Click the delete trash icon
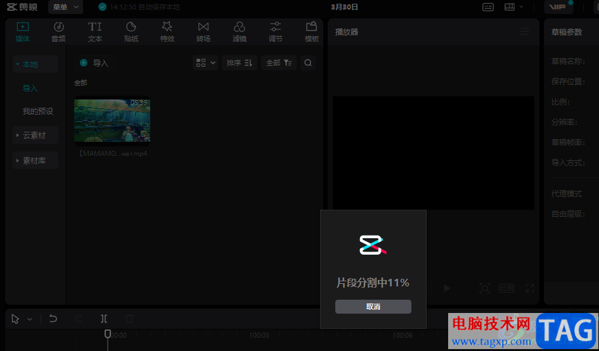This screenshot has height=351, width=599. pyautogui.click(x=129, y=319)
